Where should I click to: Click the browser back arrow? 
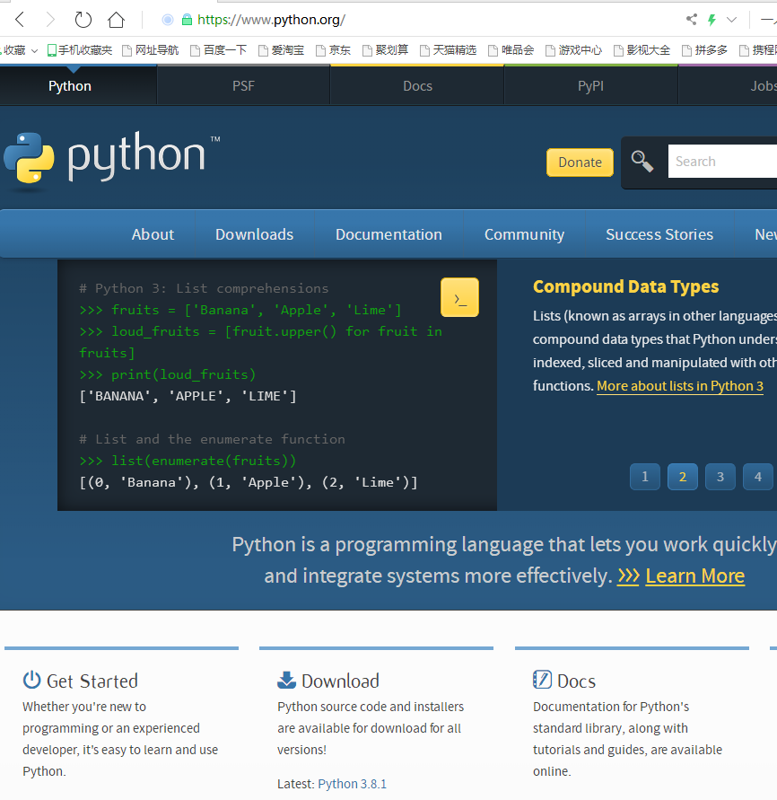20,20
